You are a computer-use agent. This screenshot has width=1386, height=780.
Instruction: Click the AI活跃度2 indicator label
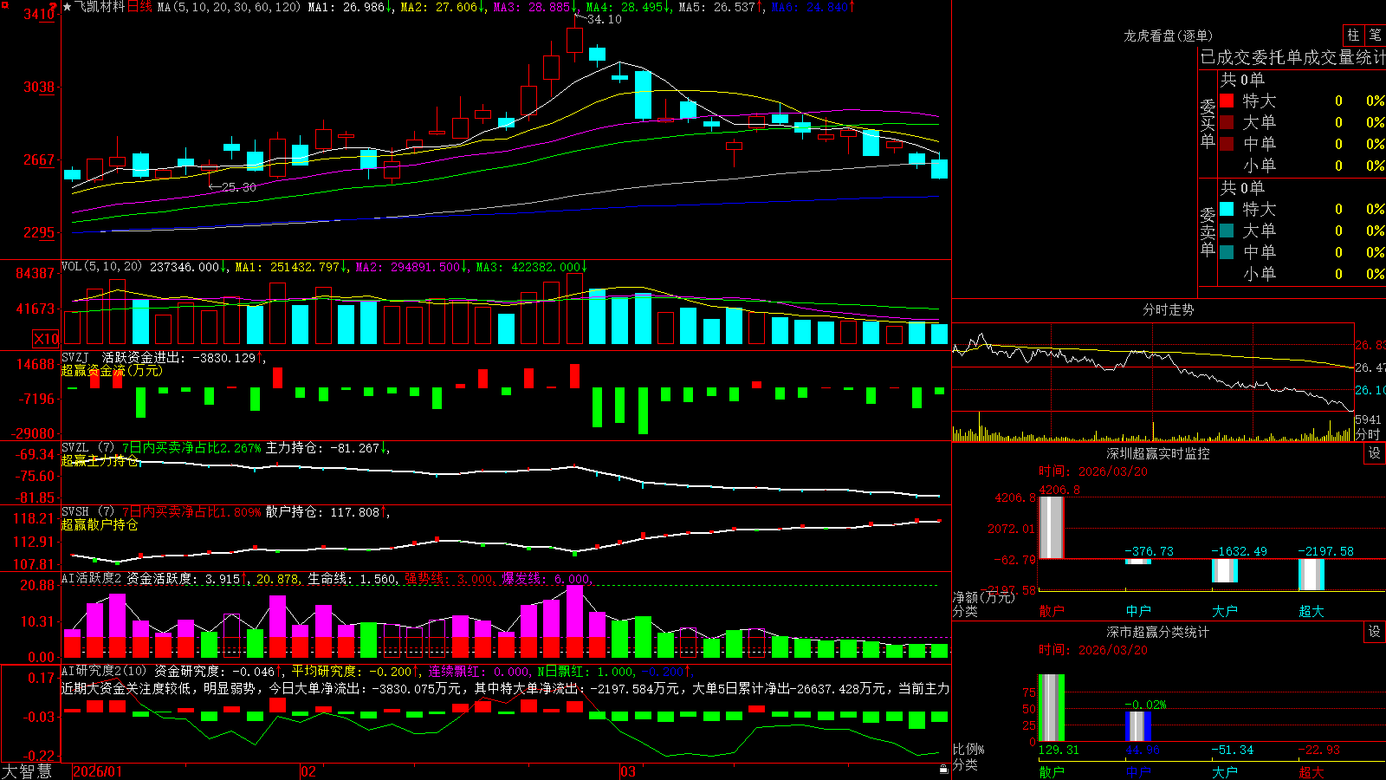click(92, 579)
